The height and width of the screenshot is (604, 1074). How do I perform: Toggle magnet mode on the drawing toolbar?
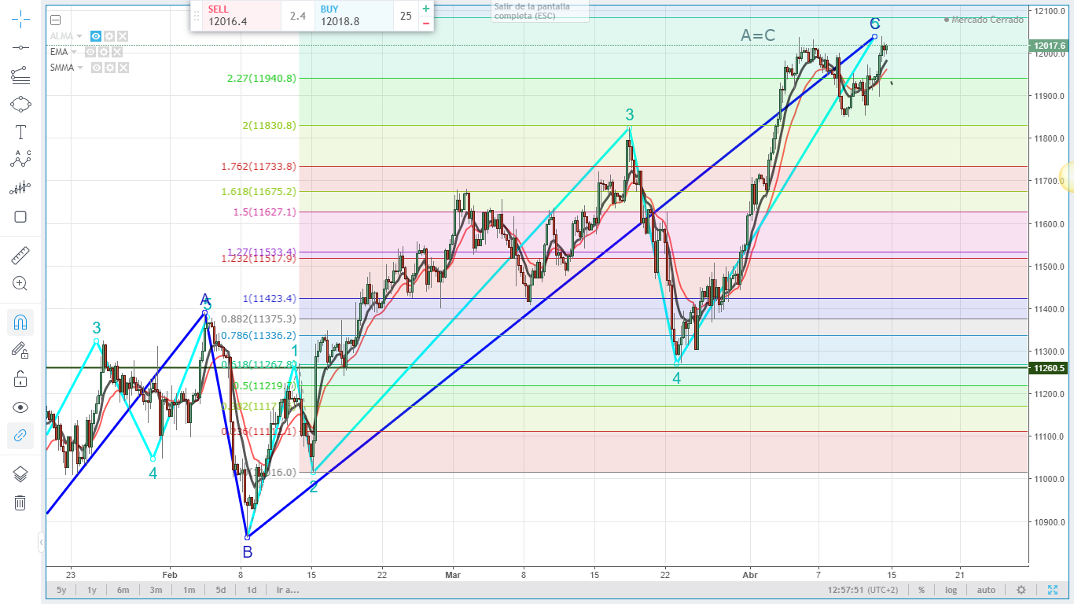coord(20,322)
